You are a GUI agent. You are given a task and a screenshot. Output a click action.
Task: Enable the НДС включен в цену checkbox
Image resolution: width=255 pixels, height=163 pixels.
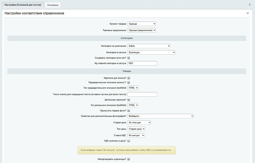click(129, 141)
